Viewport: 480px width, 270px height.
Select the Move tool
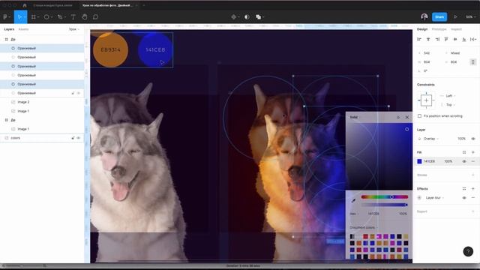[20, 17]
